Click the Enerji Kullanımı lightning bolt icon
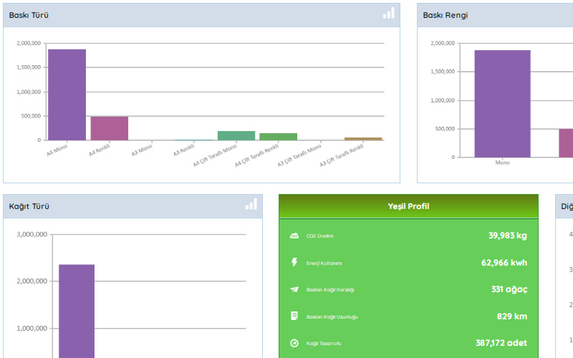Viewport: 573px width, 358px height. [294, 263]
